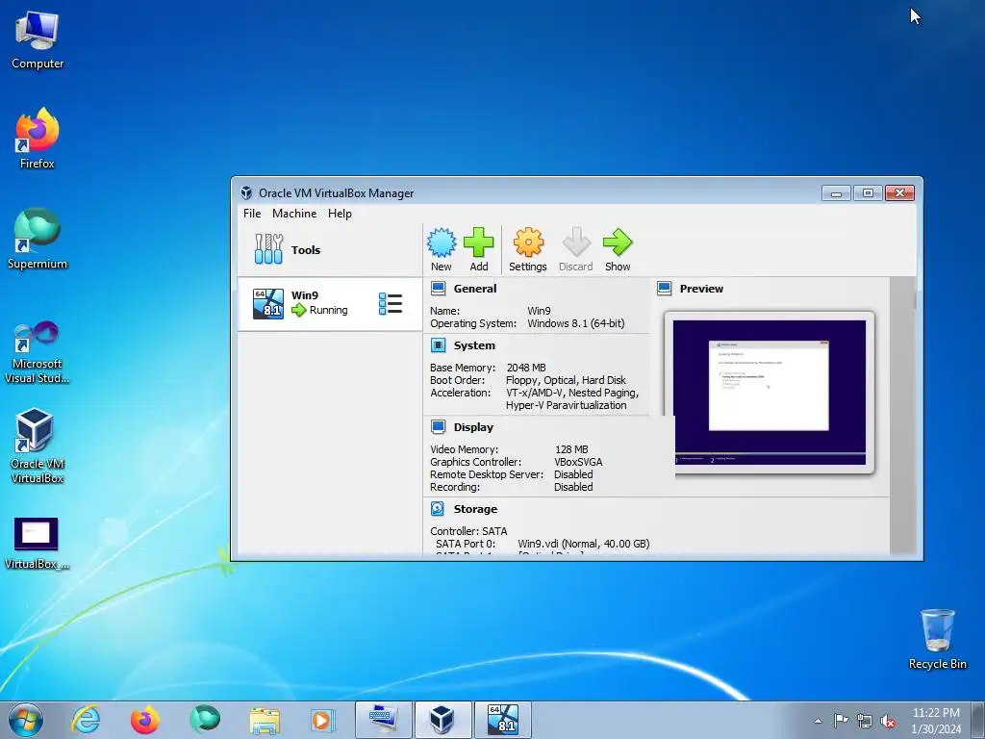Click the New machine toolbar icon
The image size is (985, 739).
(x=441, y=249)
